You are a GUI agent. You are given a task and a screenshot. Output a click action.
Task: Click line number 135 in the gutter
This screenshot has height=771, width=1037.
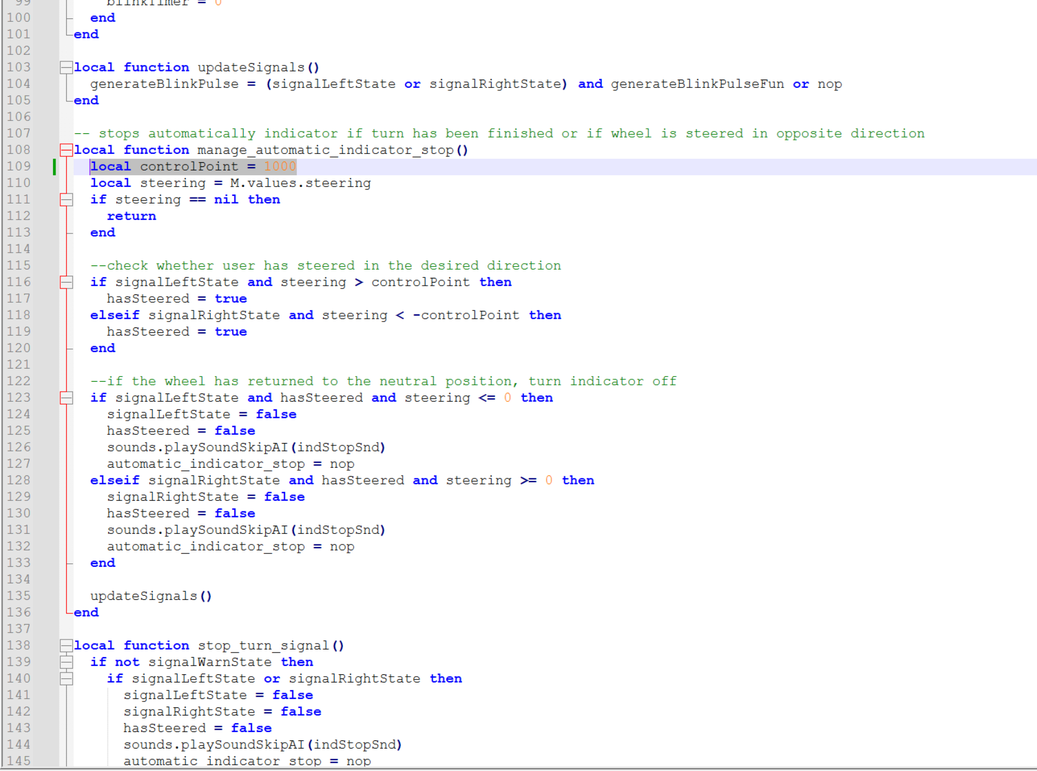tap(18, 596)
